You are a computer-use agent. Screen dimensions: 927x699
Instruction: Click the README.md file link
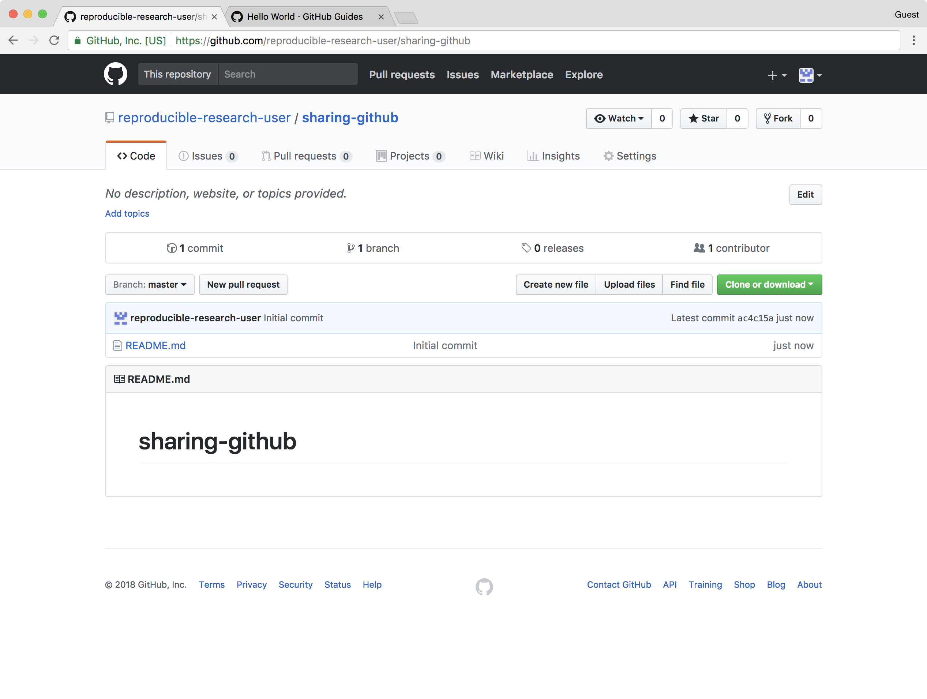(x=155, y=345)
